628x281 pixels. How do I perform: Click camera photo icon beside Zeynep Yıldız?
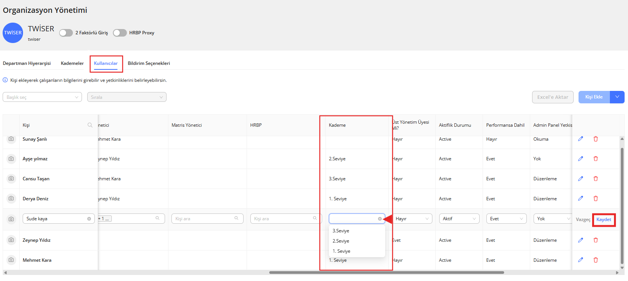click(11, 240)
